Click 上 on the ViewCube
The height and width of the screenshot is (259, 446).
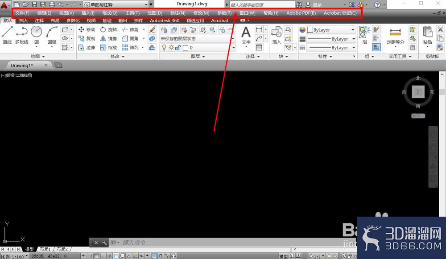pyautogui.click(x=418, y=92)
